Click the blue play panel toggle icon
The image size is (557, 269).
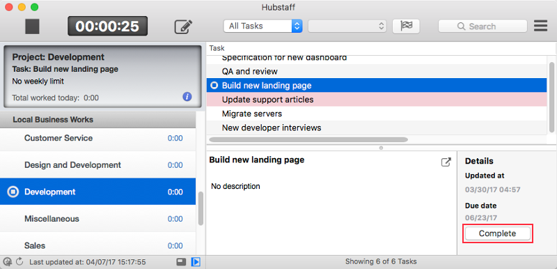click(x=196, y=262)
